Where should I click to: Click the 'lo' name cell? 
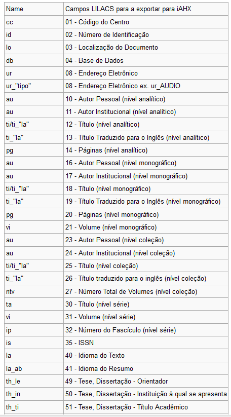(x=34, y=48)
